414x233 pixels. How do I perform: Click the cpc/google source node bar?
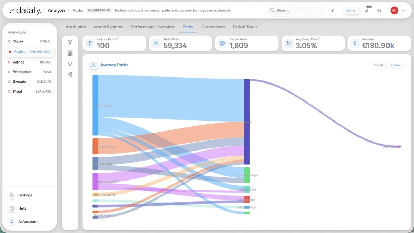point(96,105)
